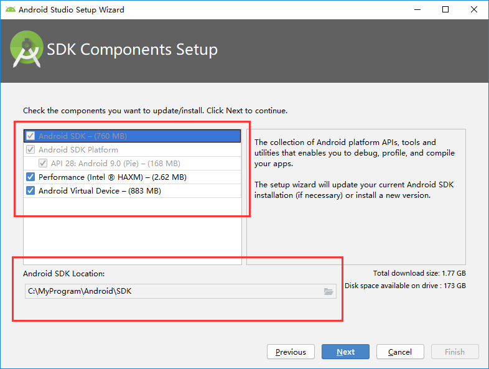Toggle the Android SDK checkbox
This screenshot has width=489, height=369.
tap(30, 136)
